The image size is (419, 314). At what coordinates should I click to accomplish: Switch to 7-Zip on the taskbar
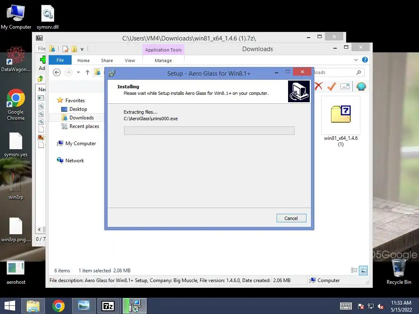point(108,306)
